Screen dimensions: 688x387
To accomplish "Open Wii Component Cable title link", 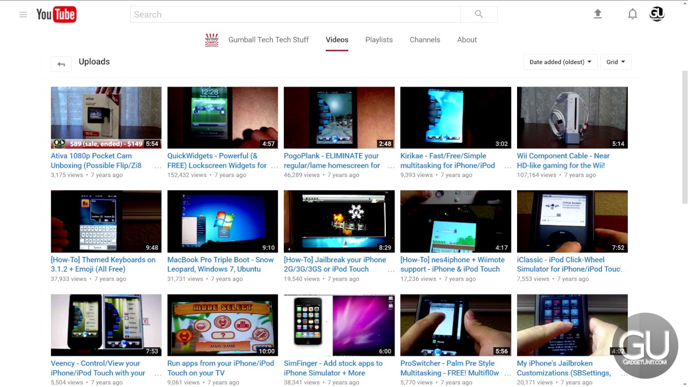I will click(x=563, y=161).
